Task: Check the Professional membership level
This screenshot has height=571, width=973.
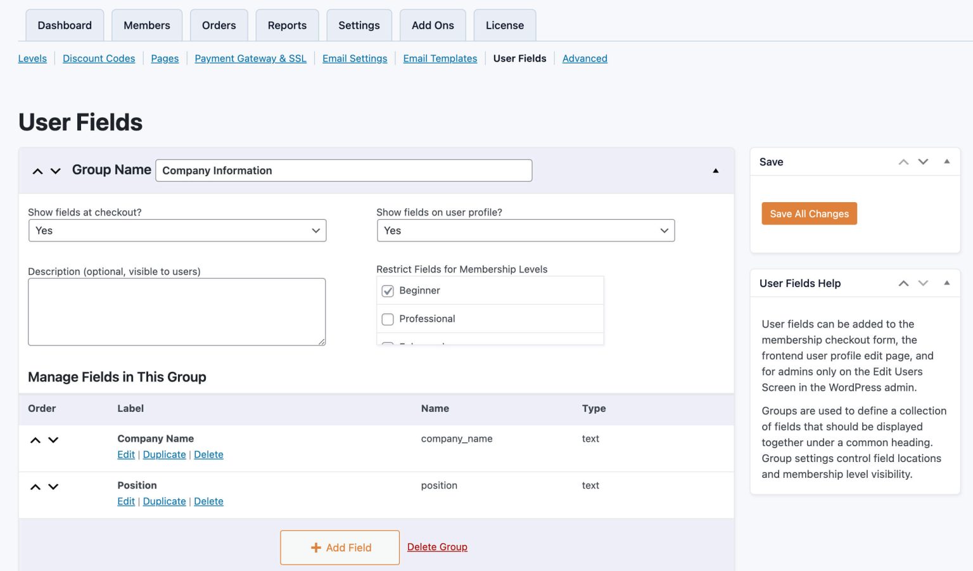Action: (388, 319)
